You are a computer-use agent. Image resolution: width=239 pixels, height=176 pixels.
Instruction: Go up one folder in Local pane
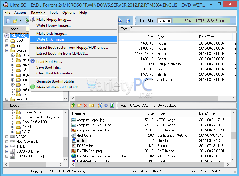[x=73, y=106]
